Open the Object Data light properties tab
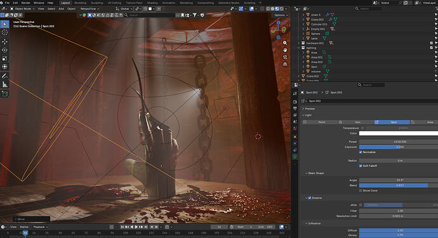Image resolution: width=438 pixels, height=238 pixels. (x=295, y=157)
